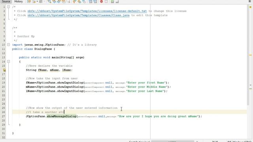
Task: Click Shift Line Left icon
Action: (x=91, y=2)
